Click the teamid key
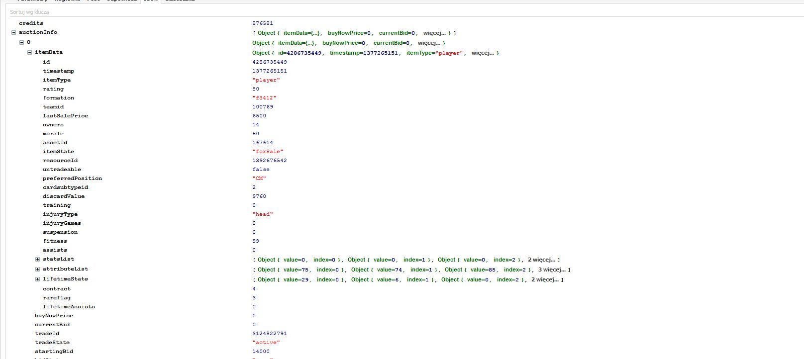The height and width of the screenshot is (359, 804). coord(53,107)
